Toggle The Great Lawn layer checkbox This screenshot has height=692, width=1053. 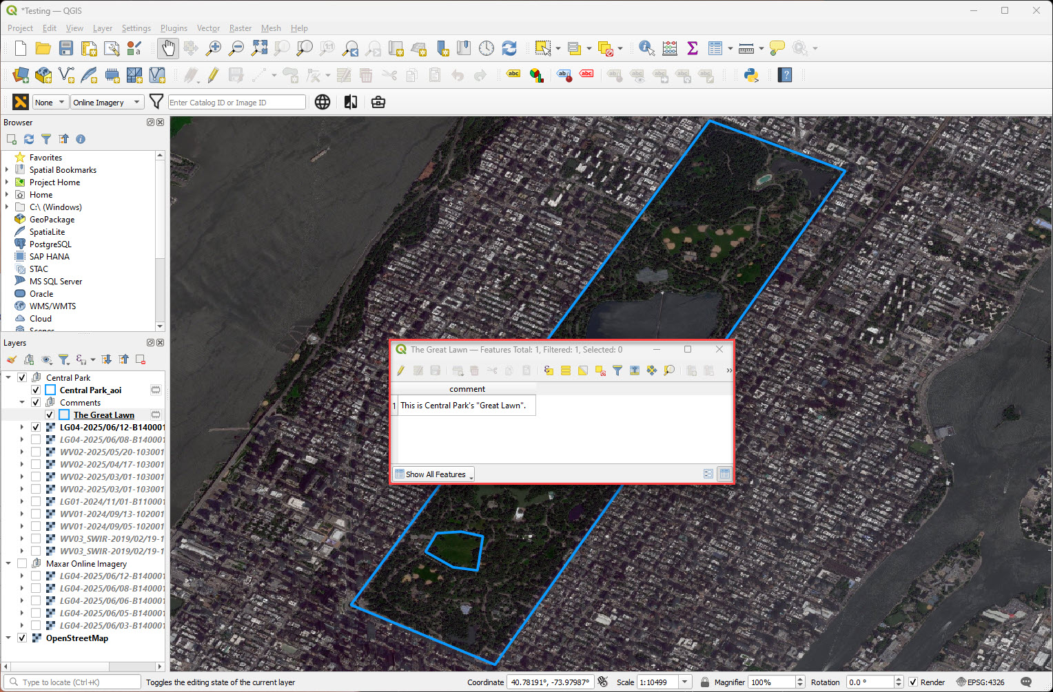click(x=50, y=415)
